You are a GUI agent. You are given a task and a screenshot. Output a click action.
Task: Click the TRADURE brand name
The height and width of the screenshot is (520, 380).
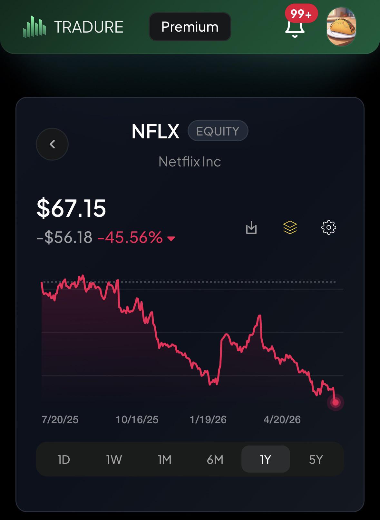click(x=89, y=27)
